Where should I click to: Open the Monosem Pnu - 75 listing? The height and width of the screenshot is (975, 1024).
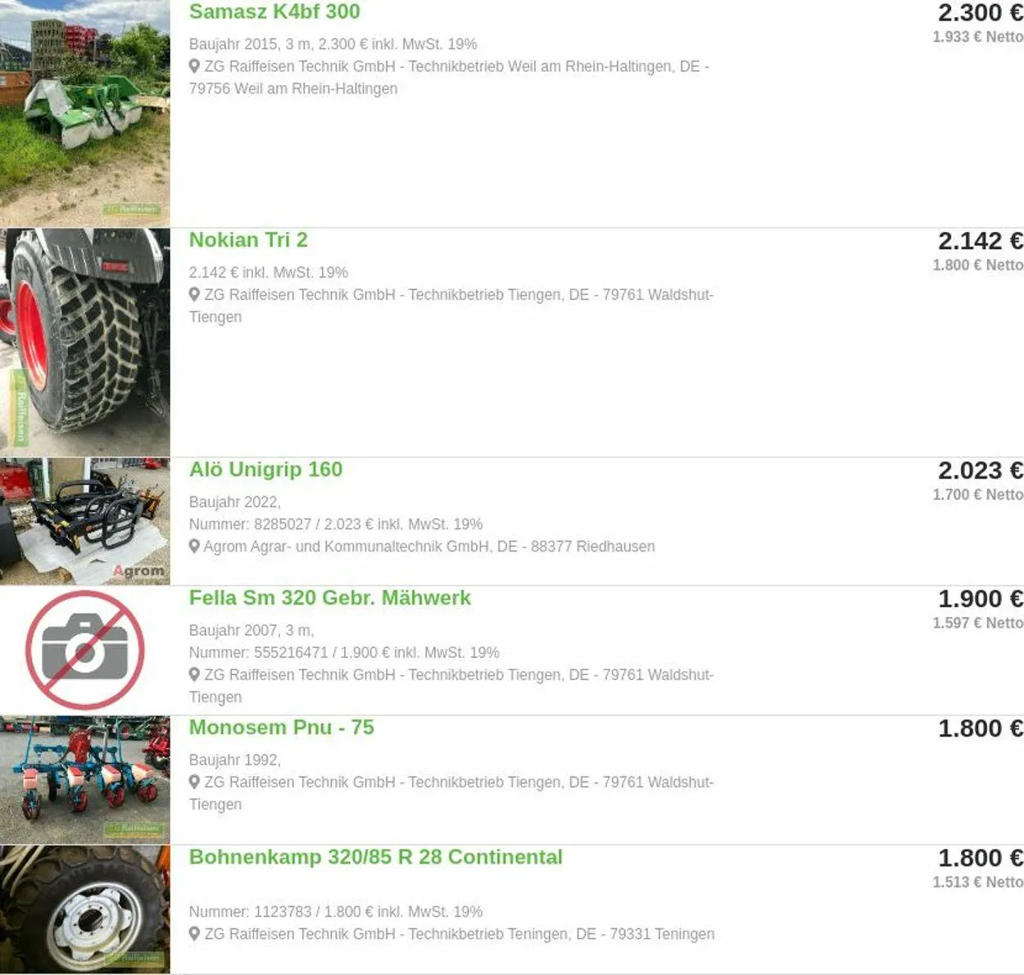tap(281, 728)
